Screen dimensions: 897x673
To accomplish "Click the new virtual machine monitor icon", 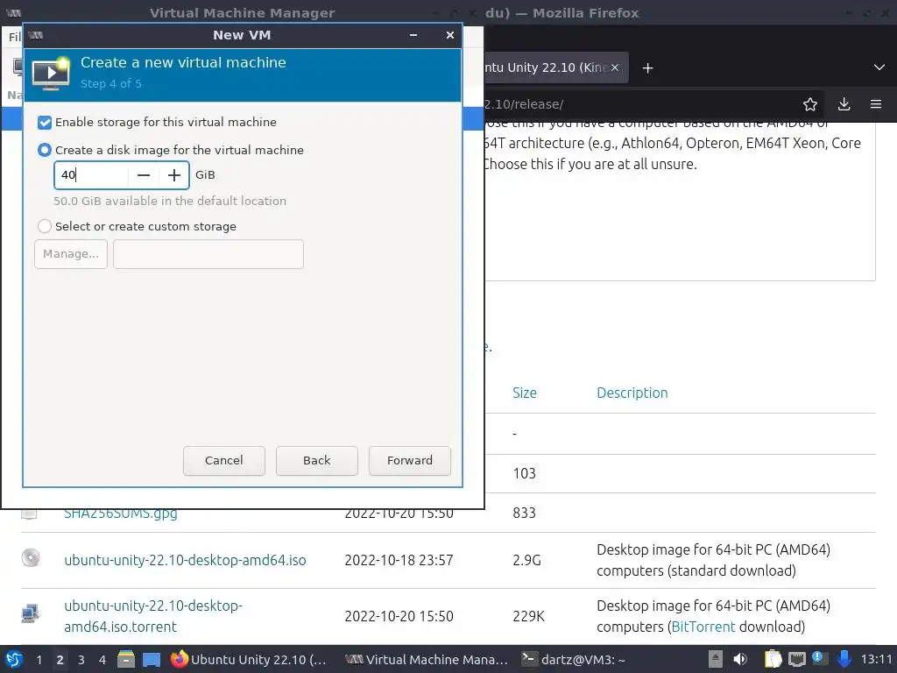I will 51,74.
